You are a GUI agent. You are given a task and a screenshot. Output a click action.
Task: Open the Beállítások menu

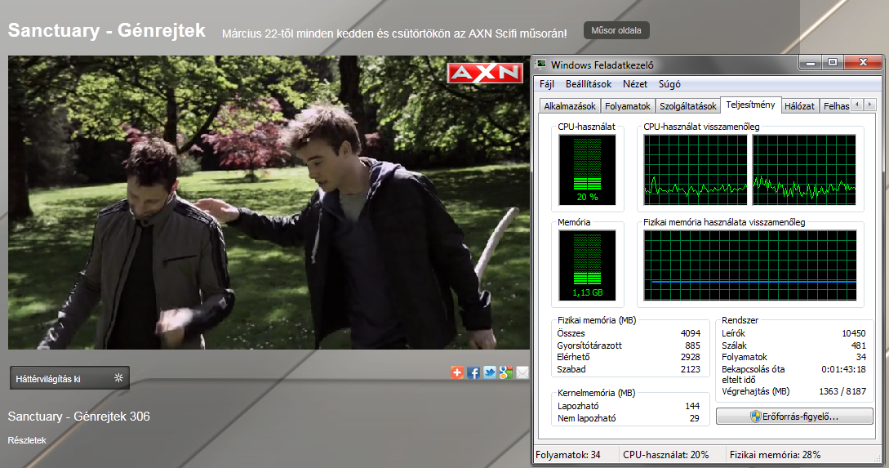(x=589, y=84)
